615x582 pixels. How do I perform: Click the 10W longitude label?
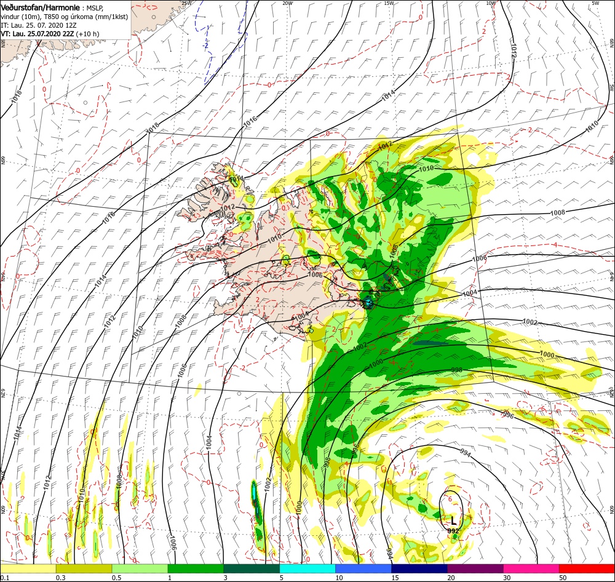[491, 3]
